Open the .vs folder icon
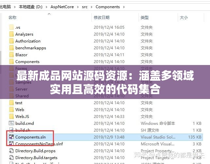This screenshot has height=164, width=210. pos(11,27)
